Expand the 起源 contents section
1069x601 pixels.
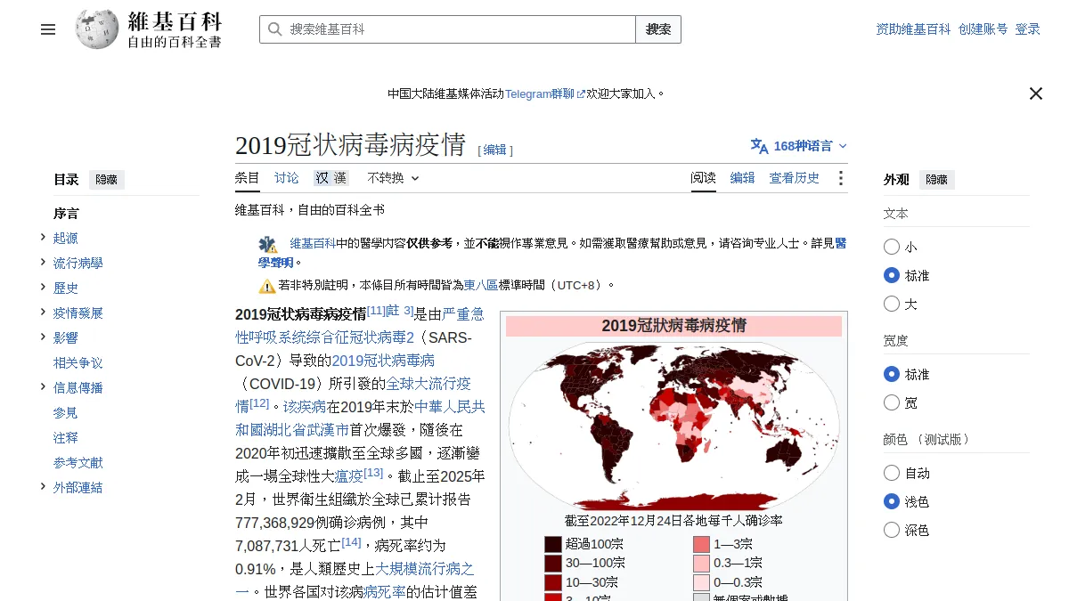[x=43, y=237]
